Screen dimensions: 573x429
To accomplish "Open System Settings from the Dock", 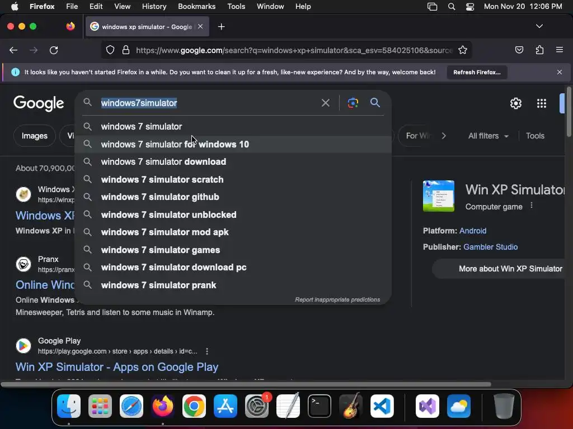I will [256, 406].
